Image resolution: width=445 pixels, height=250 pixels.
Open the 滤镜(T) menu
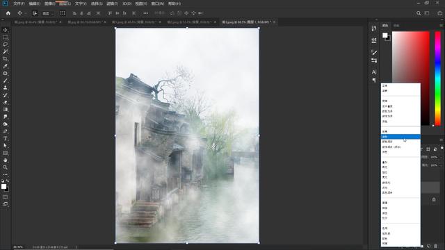click(112, 3)
